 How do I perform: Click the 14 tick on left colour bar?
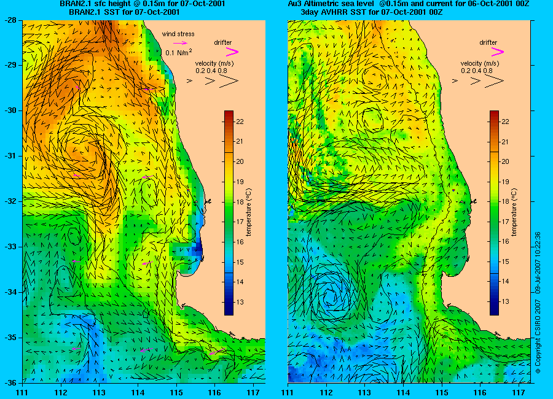pyautogui.click(x=240, y=282)
